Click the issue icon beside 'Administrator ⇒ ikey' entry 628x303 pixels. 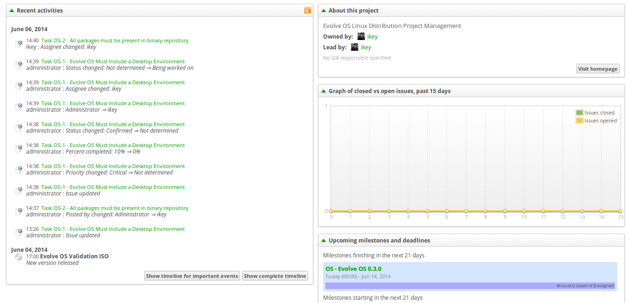pyautogui.click(x=19, y=107)
